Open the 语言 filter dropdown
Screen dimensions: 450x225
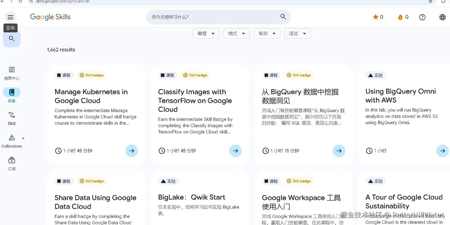(x=297, y=34)
